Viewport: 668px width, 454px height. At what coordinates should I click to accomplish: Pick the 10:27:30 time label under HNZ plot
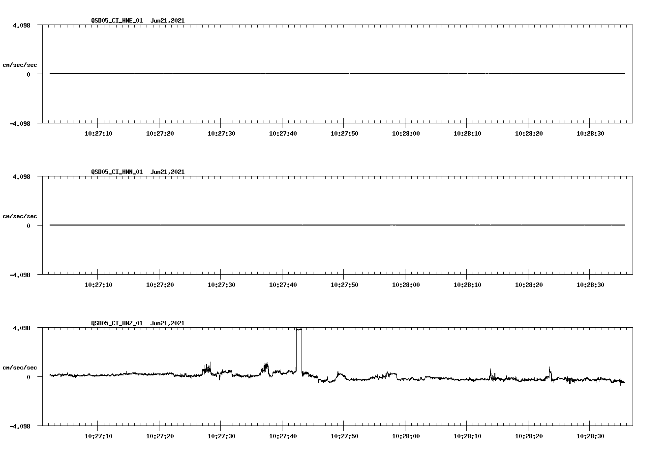tap(221, 436)
